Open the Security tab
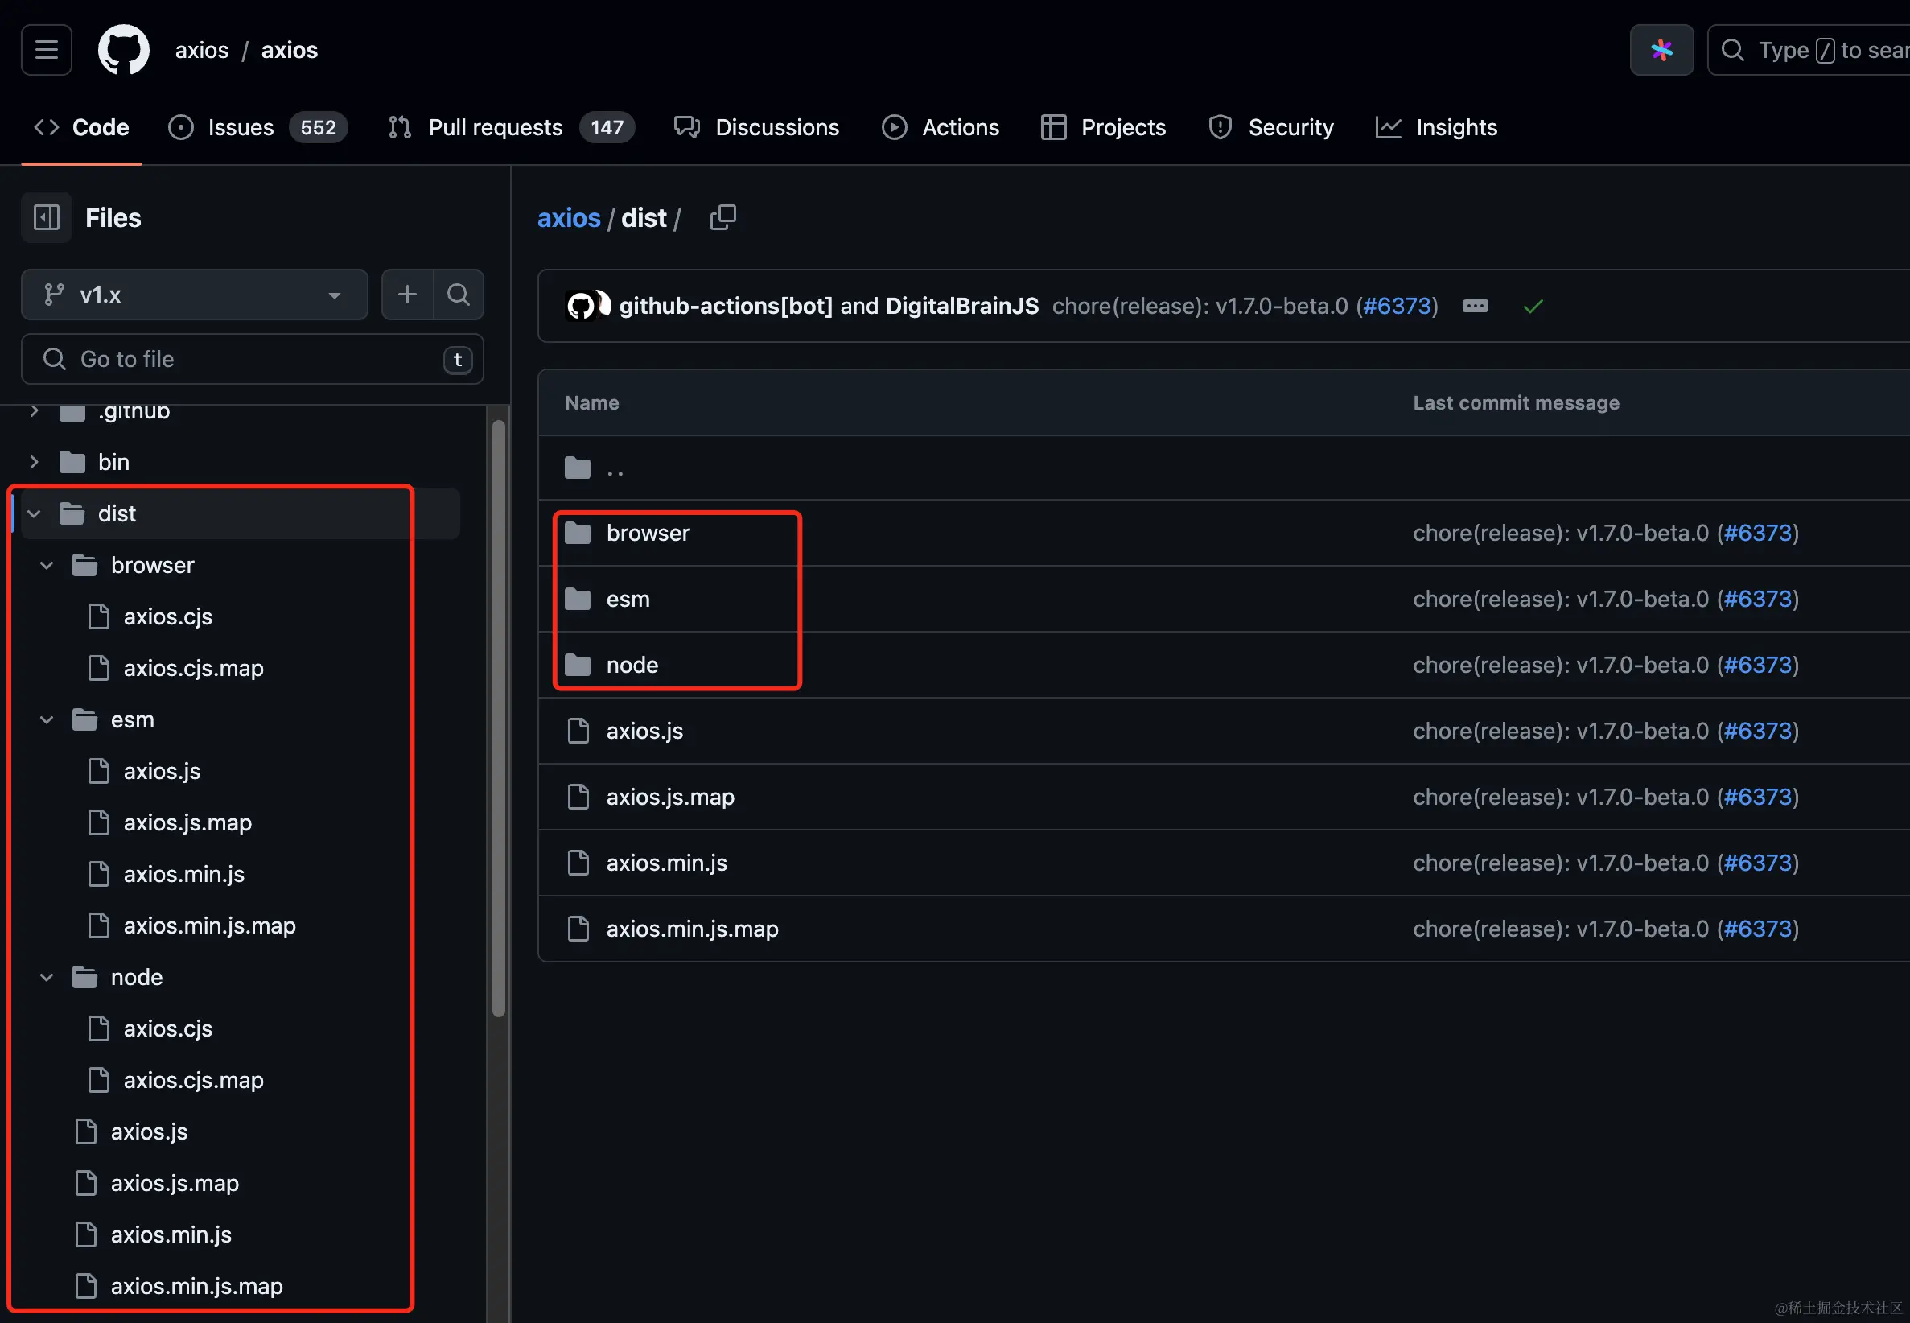 [x=1271, y=127]
